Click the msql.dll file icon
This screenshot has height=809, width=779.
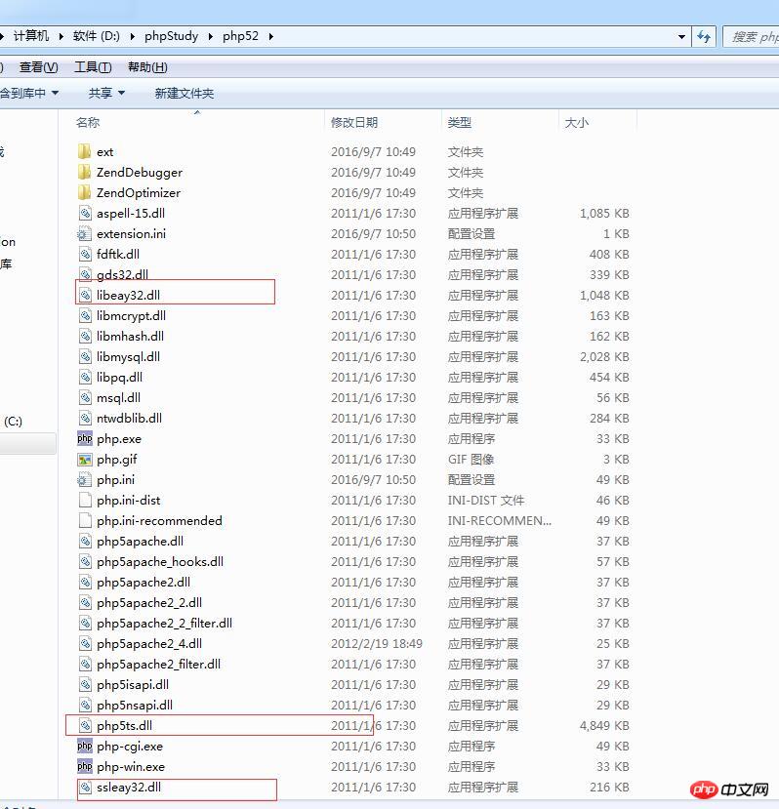point(85,398)
